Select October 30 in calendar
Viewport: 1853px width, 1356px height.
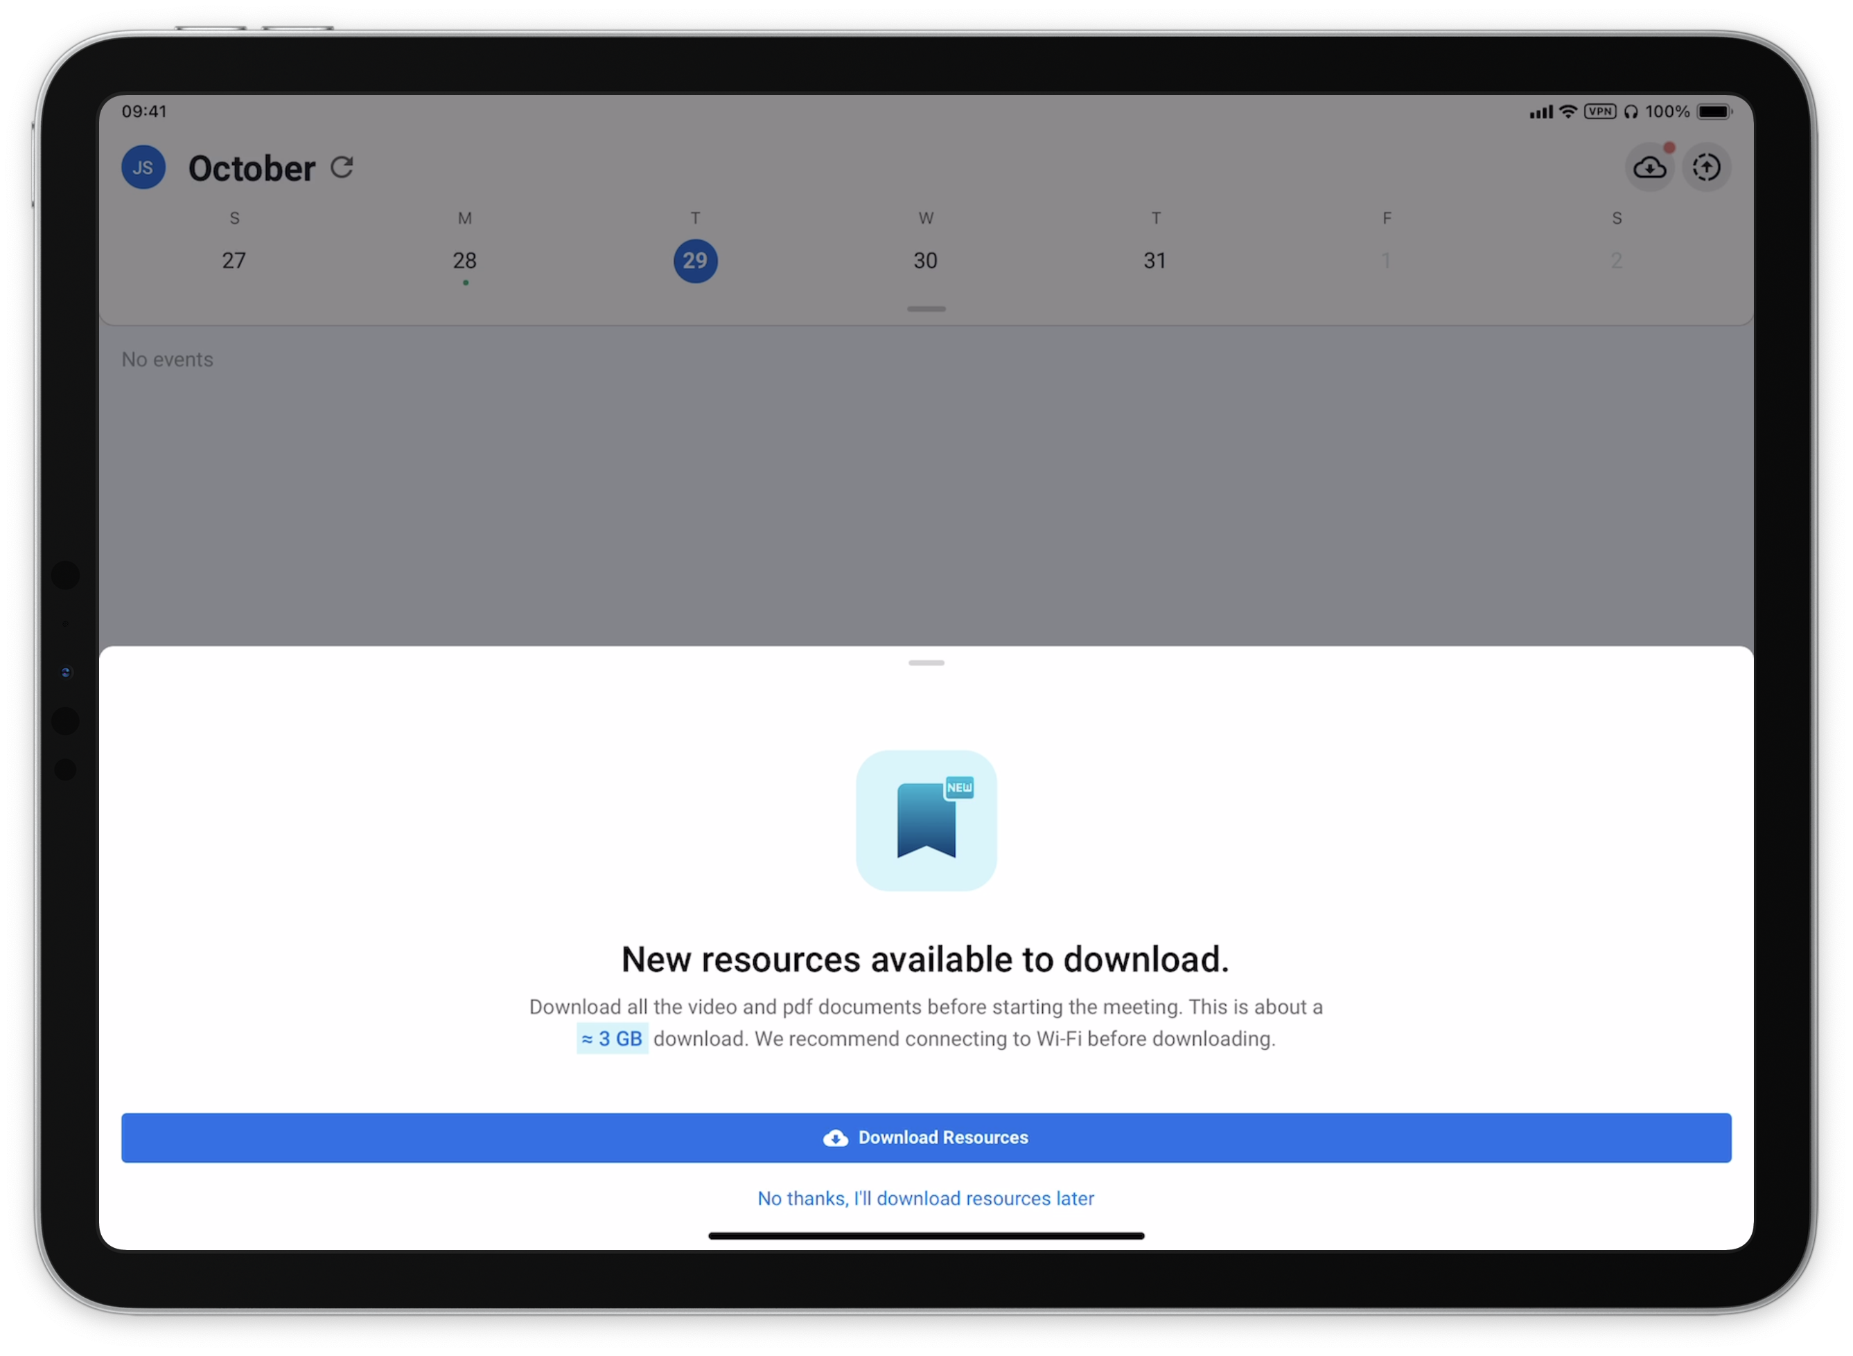(x=926, y=260)
